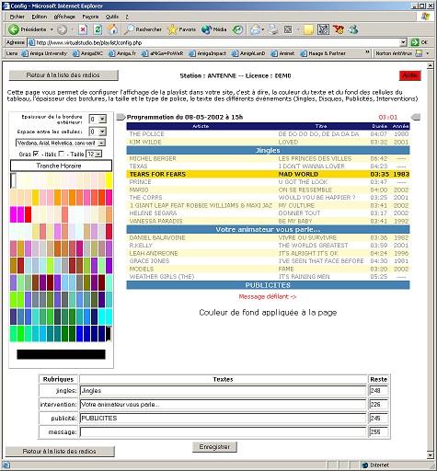Open the Edition menu
The width and height of the screenshot is (437, 471).
[x=40, y=17]
